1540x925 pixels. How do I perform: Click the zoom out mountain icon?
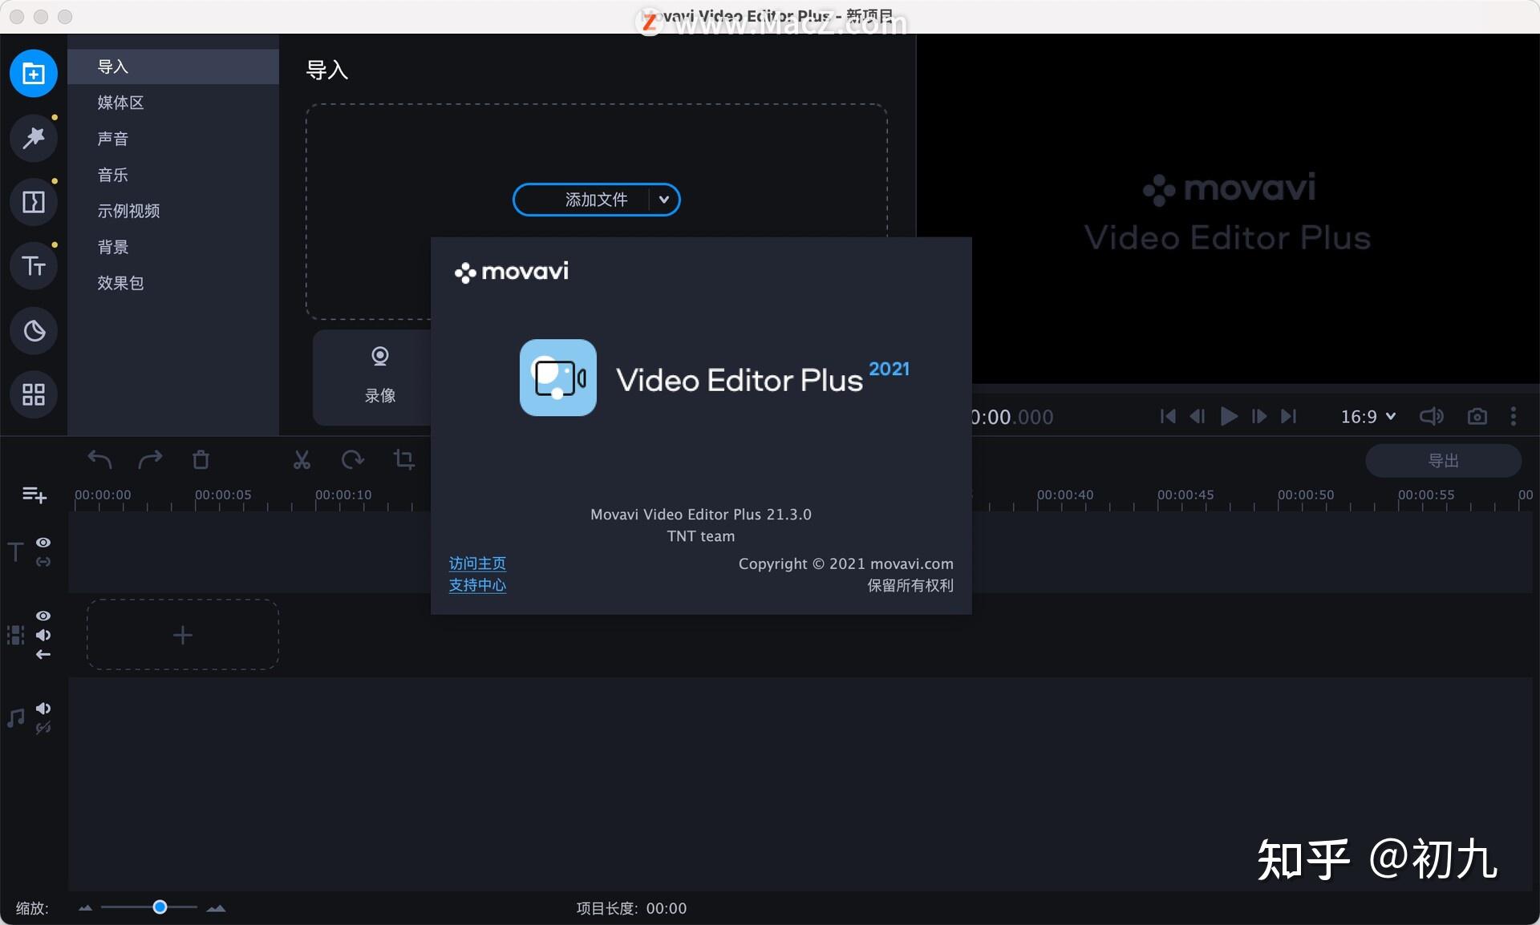[85, 908]
